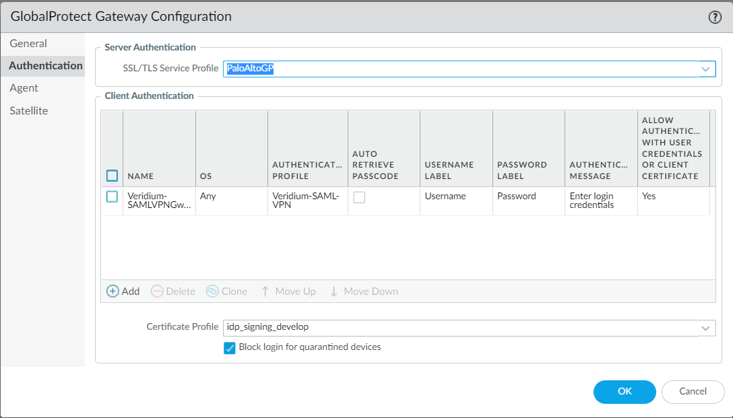Click the Move Down arrow
The height and width of the screenshot is (418, 733).
tap(333, 291)
